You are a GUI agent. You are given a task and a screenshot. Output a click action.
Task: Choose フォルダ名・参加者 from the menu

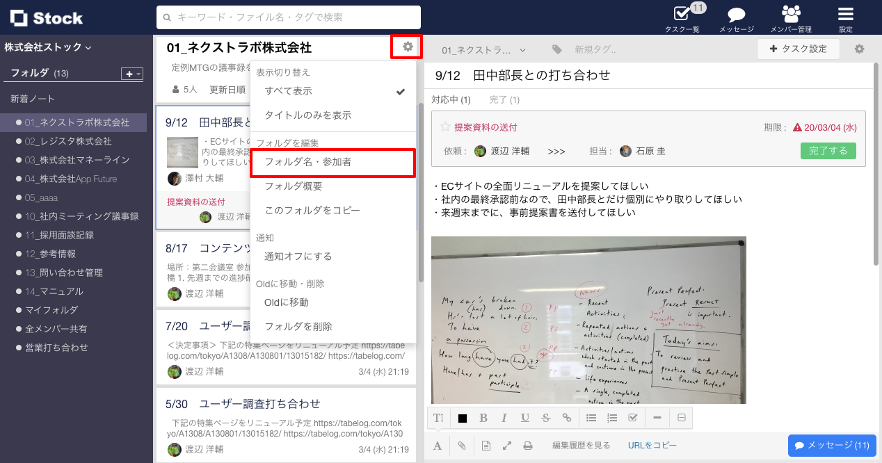click(332, 162)
